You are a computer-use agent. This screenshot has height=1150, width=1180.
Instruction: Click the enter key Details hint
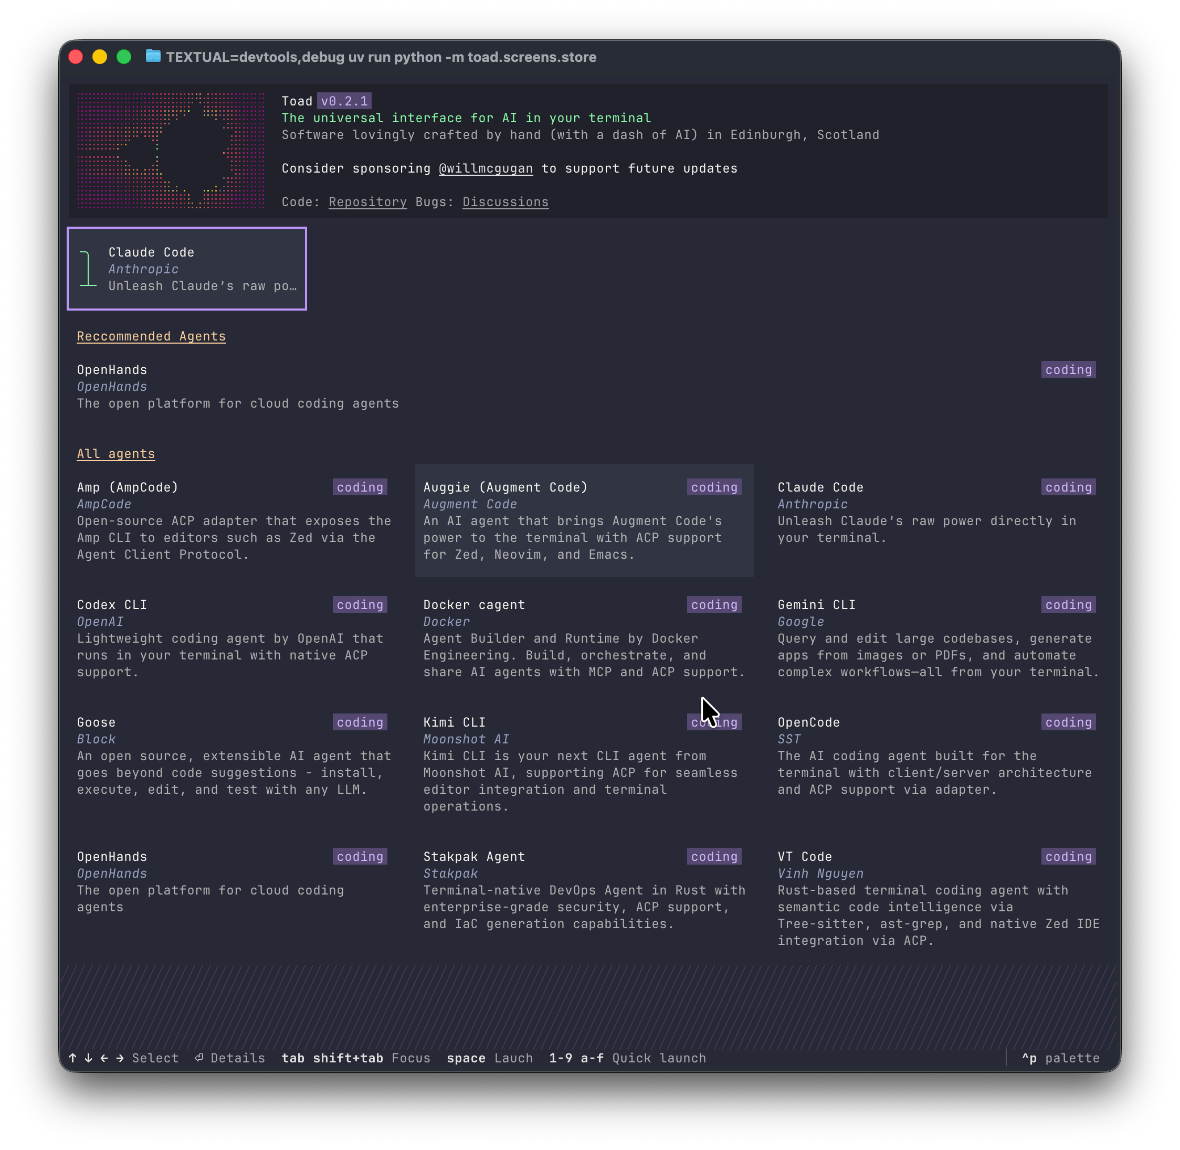229,1058
